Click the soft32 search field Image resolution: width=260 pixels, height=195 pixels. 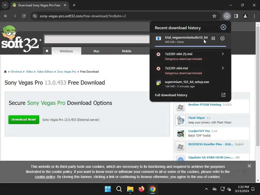coord(97,39)
